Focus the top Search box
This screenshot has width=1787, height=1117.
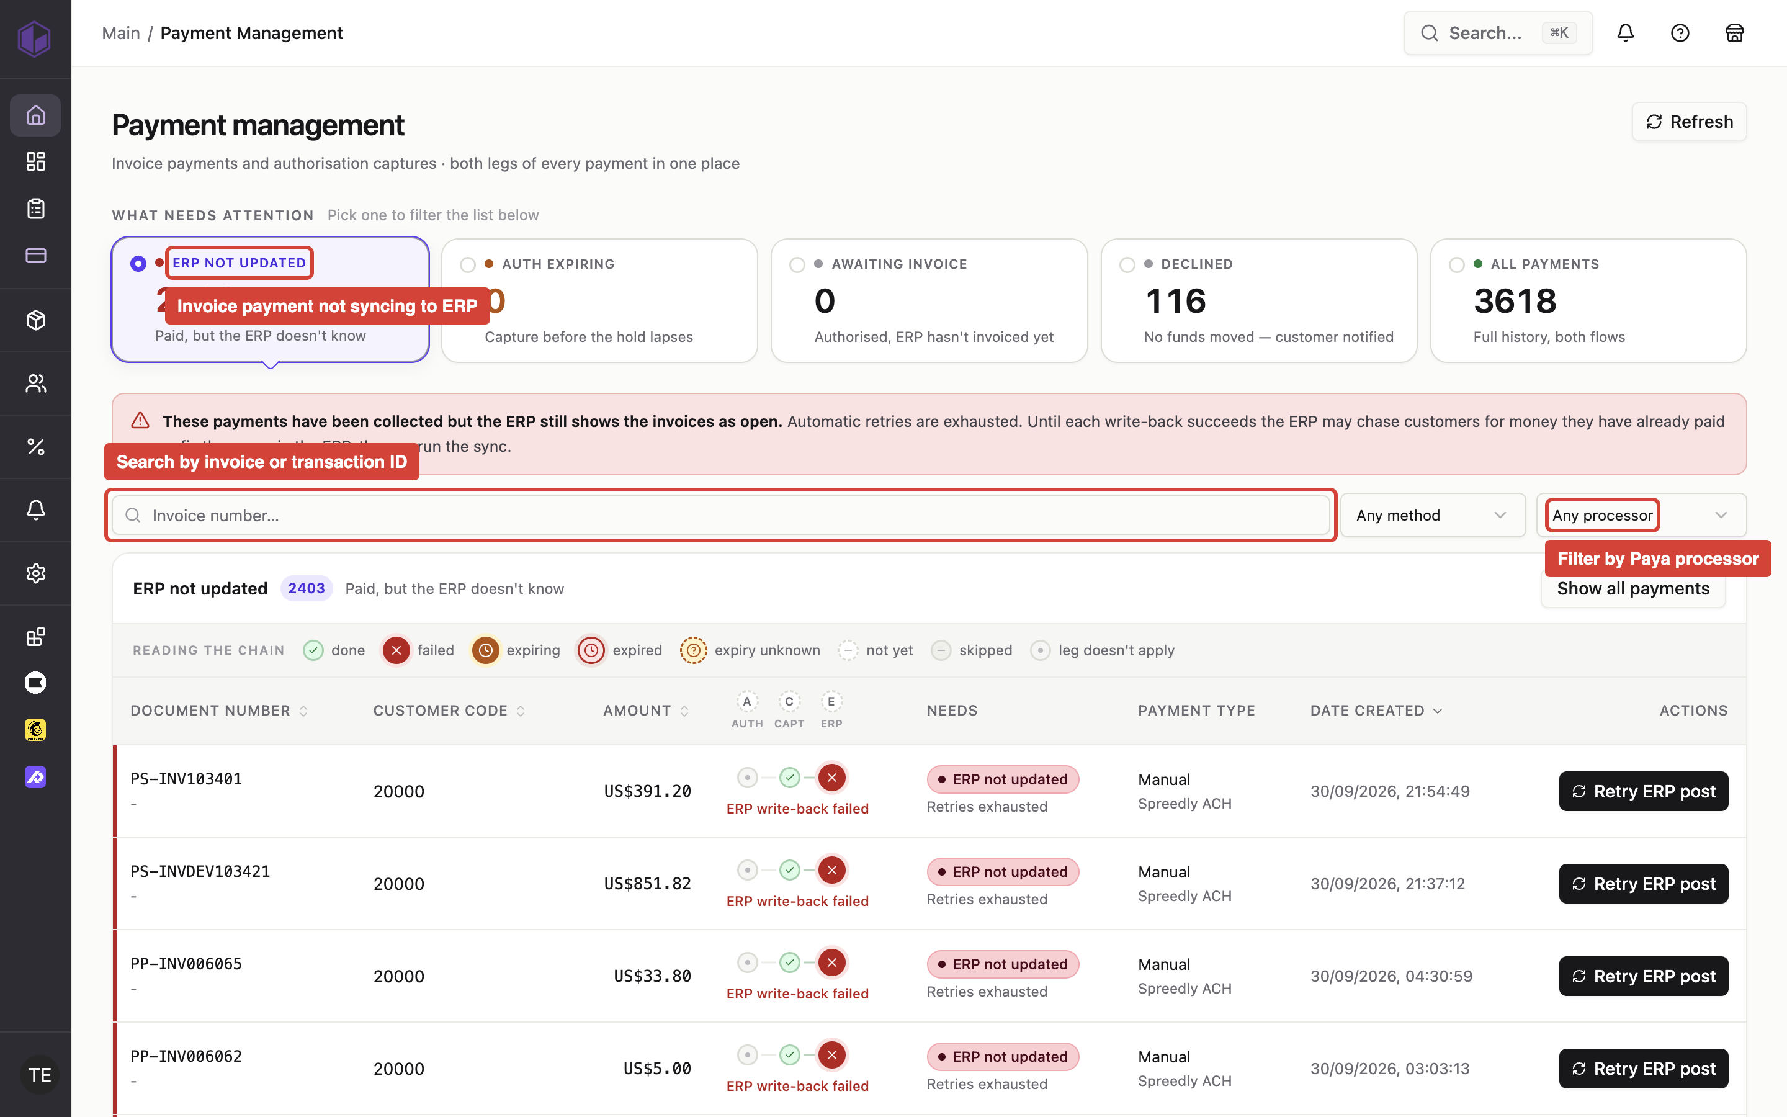pyautogui.click(x=1497, y=34)
